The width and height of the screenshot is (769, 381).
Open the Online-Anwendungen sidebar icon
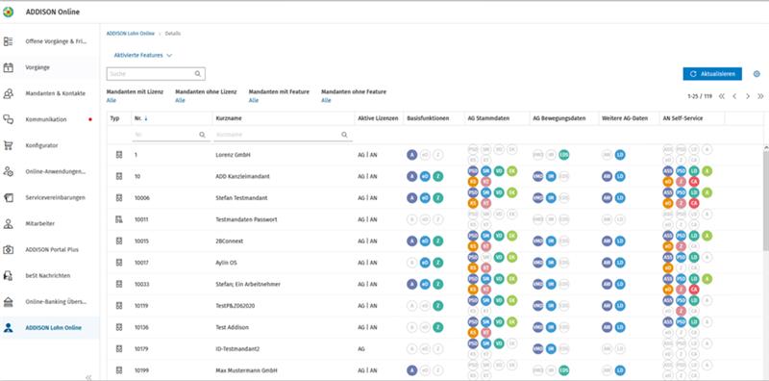tap(8, 171)
